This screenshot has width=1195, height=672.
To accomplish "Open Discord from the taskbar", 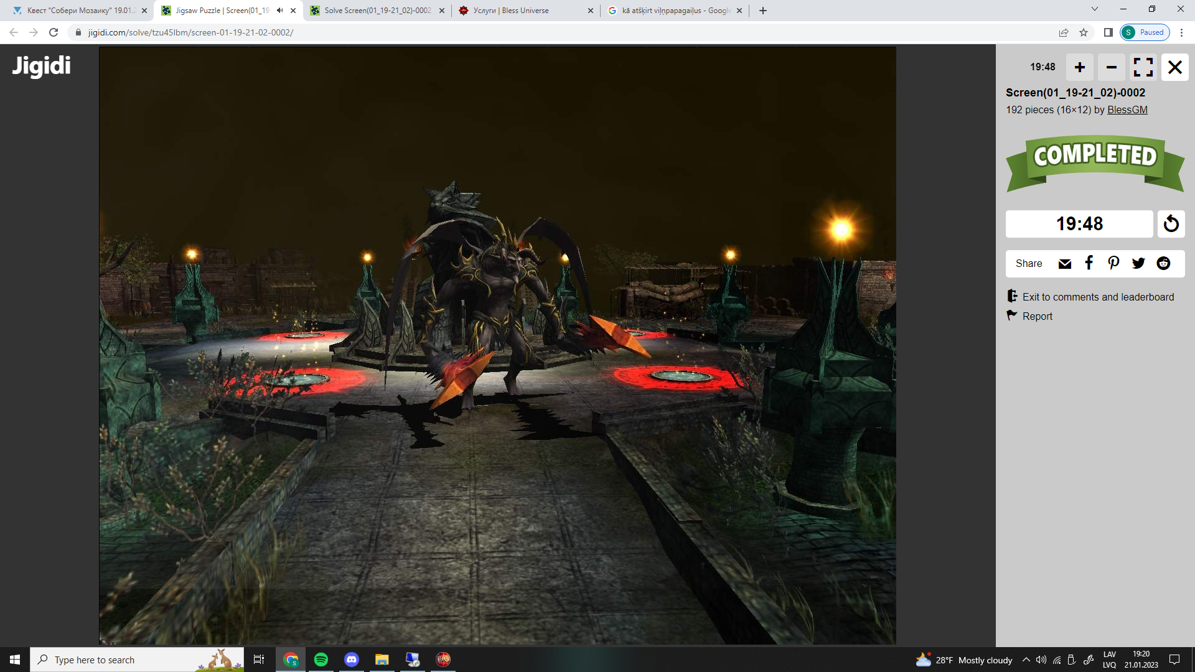I will (x=352, y=660).
